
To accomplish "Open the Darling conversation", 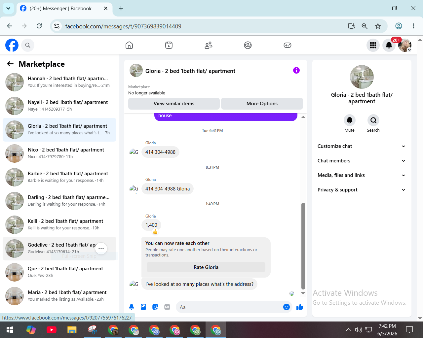I will point(59,201).
